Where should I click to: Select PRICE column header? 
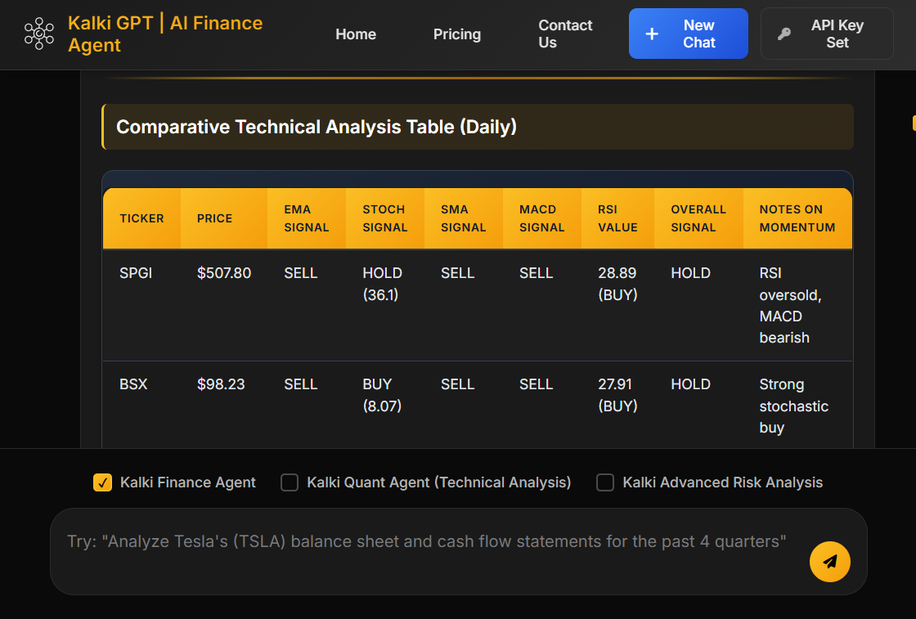point(224,218)
